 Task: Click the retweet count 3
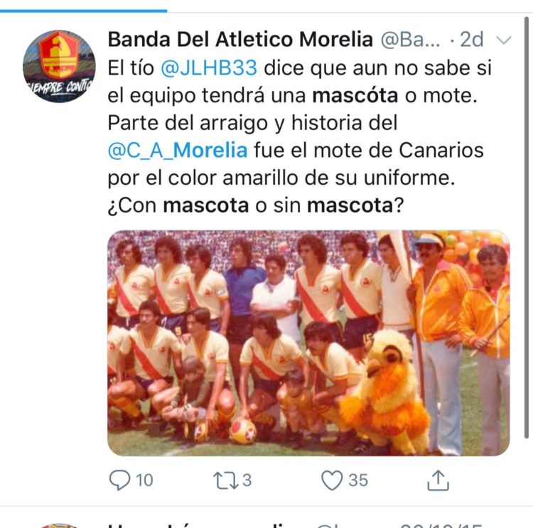247,480
